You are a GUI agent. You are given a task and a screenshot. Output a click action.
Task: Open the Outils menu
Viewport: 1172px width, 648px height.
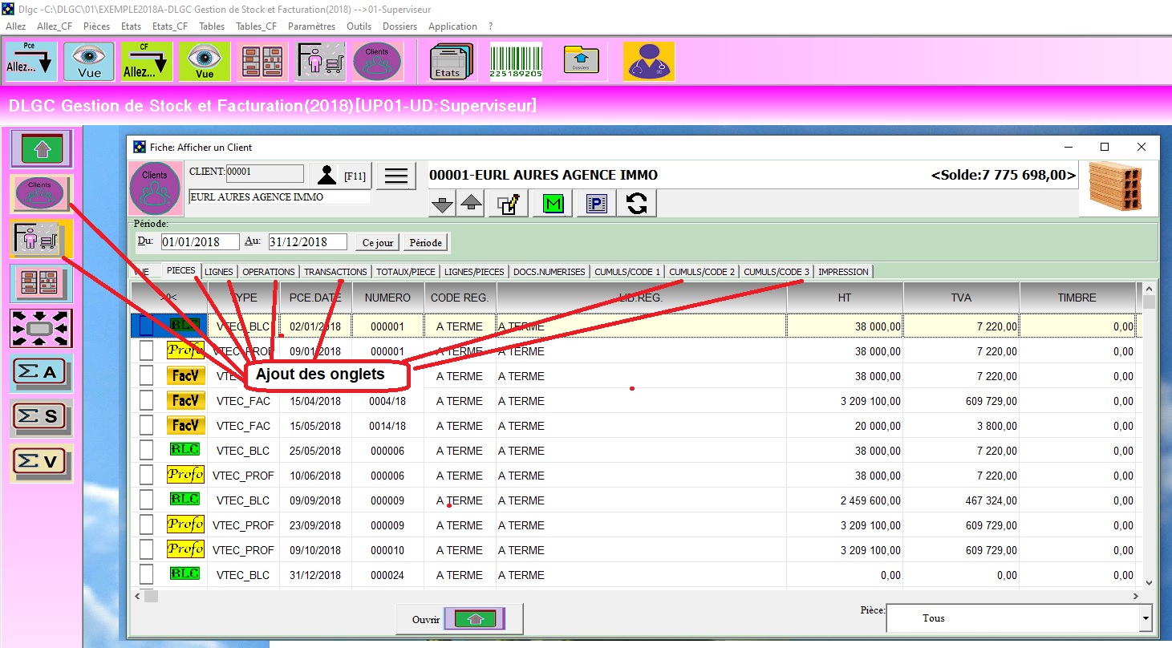(x=359, y=26)
